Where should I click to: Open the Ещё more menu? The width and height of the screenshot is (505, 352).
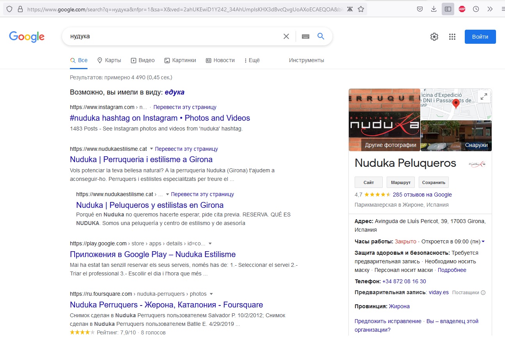[252, 60]
